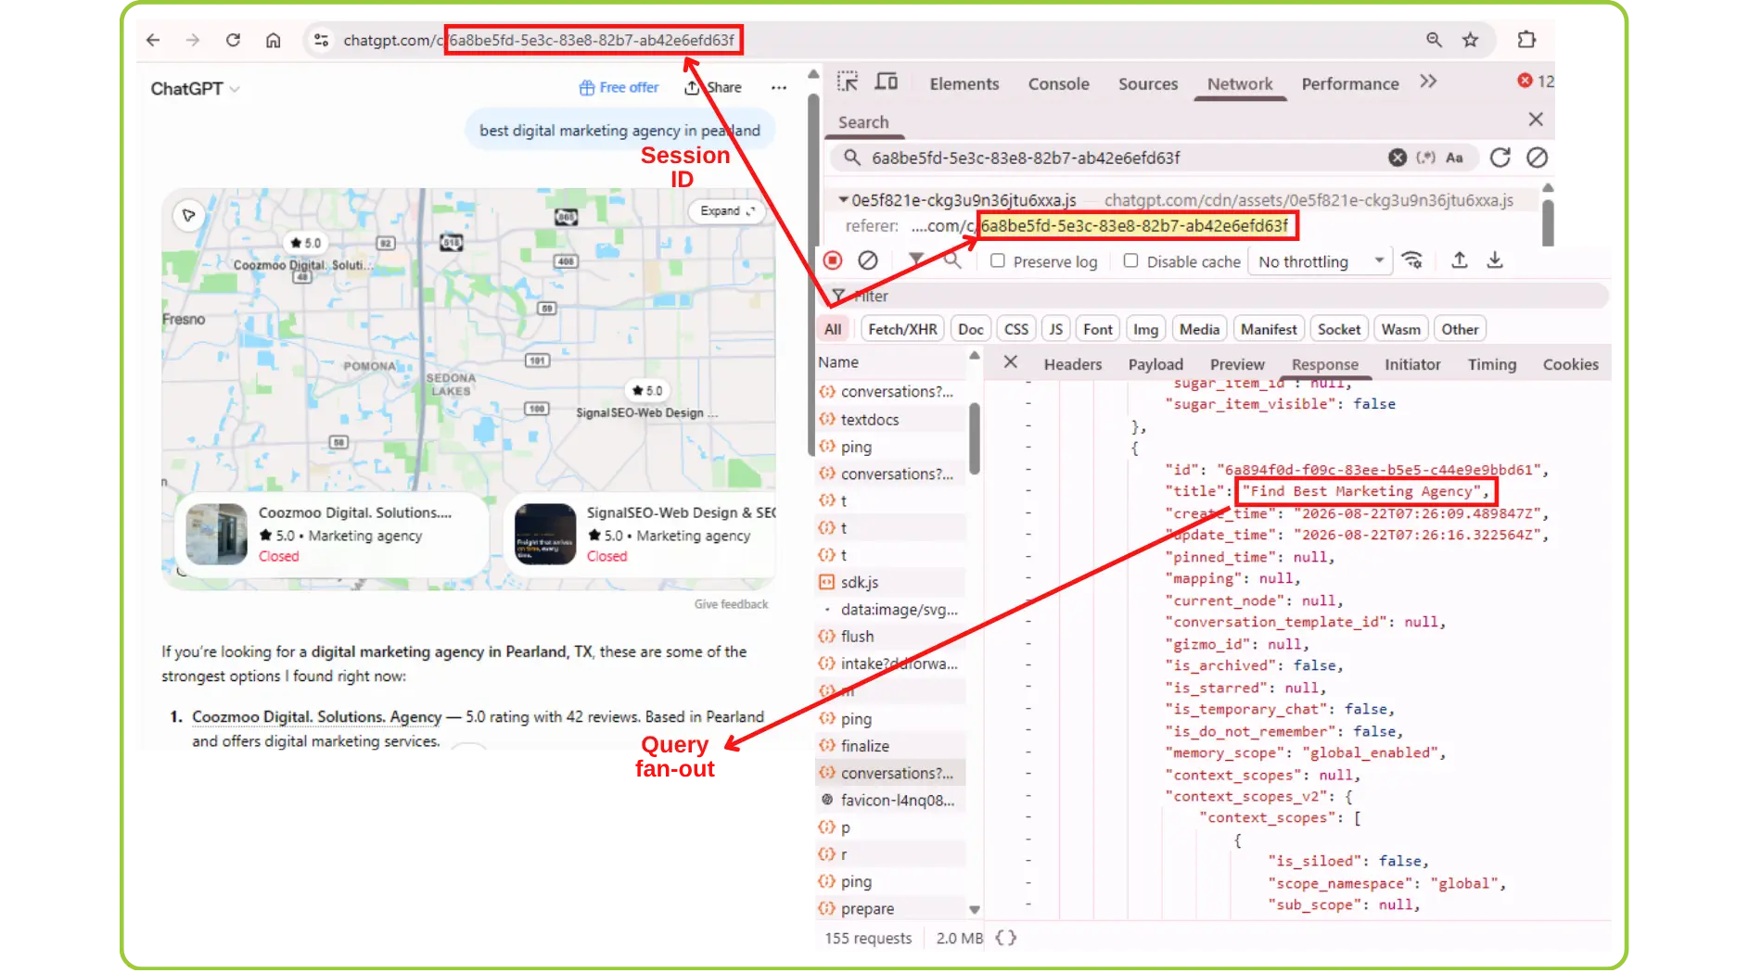
Task: Open the Preview tab of the request
Action: [x=1237, y=364]
